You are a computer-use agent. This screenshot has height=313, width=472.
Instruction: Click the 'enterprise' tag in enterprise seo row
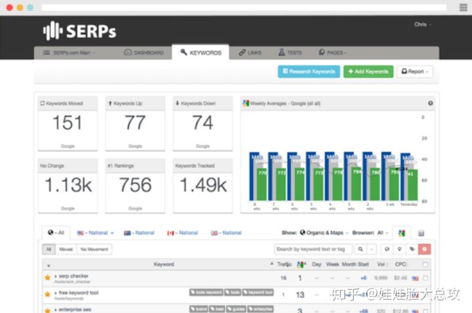tap(261, 309)
